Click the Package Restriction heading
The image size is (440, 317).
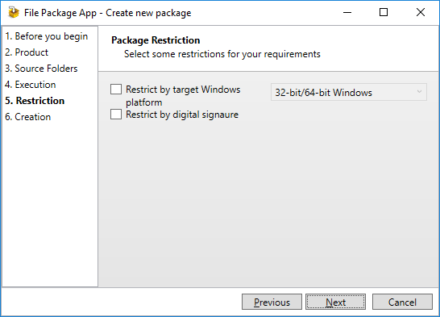(x=156, y=40)
